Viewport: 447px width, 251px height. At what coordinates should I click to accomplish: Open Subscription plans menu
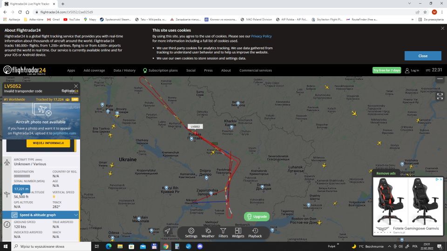(x=160, y=70)
